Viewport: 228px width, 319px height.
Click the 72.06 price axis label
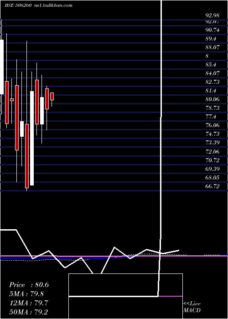(212, 152)
